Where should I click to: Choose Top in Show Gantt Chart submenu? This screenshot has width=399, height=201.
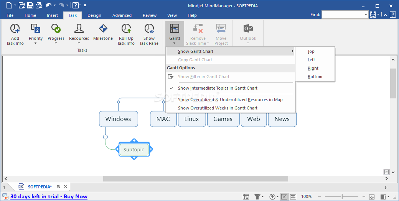click(315, 51)
